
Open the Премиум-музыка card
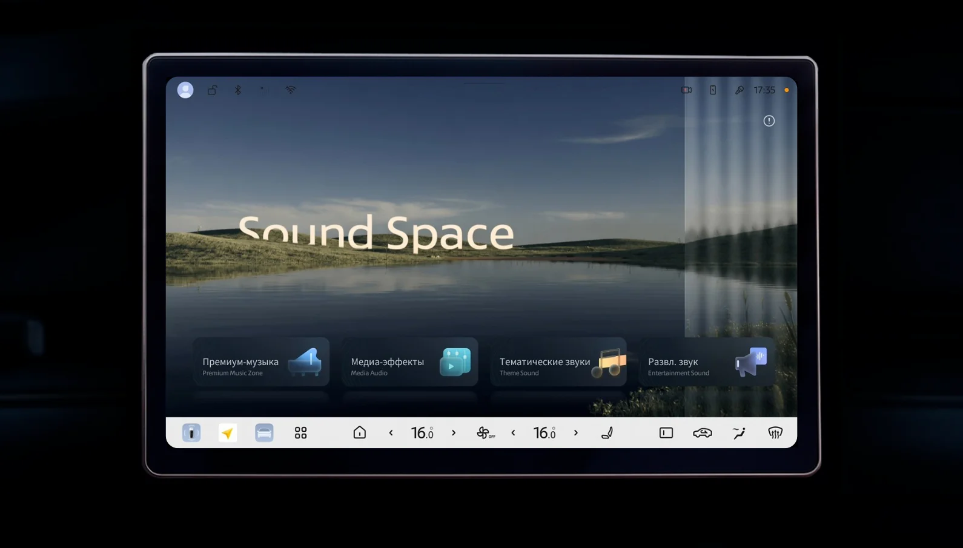[261, 362]
